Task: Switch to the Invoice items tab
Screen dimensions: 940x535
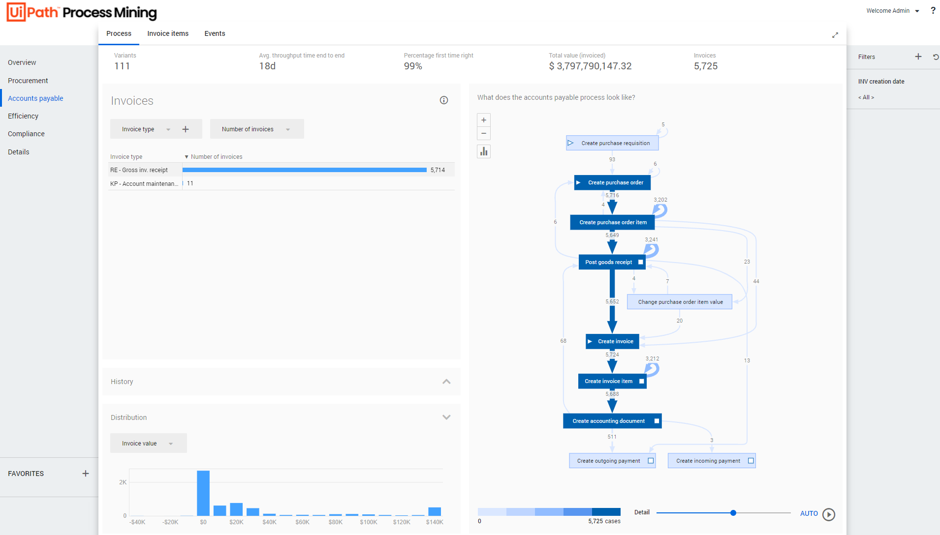Action: tap(168, 33)
